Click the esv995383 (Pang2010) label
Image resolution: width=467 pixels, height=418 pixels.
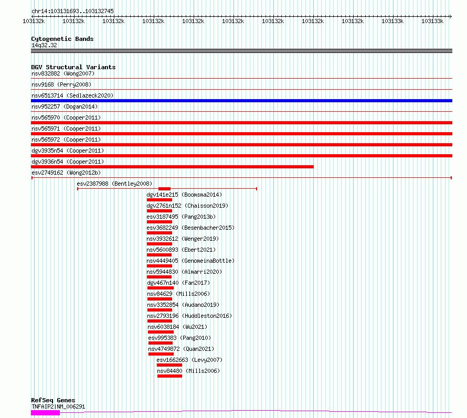click(179, 338)
